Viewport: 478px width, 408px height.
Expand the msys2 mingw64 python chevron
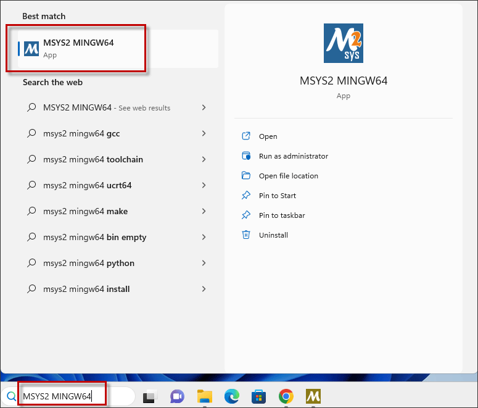point(204,263)
